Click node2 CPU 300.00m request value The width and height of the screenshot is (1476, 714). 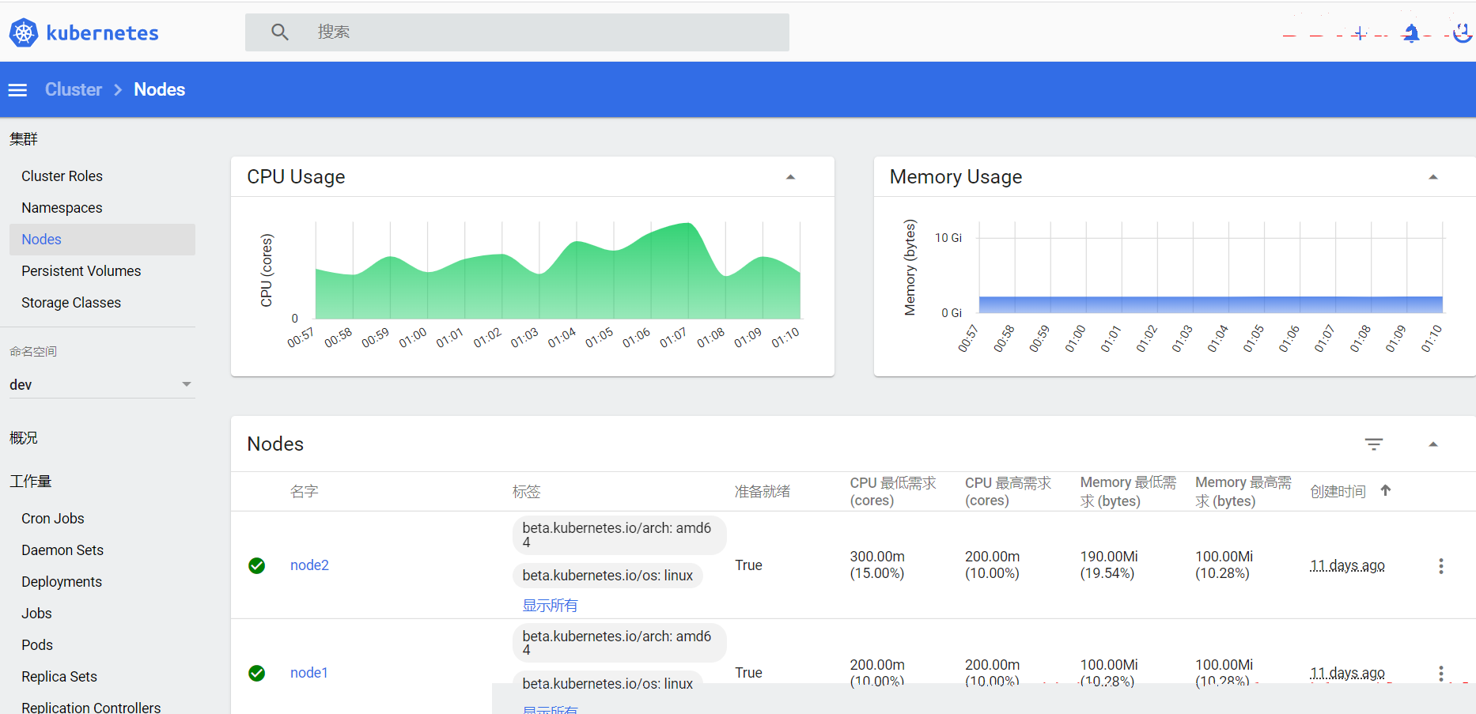click(x=877, y=565)
